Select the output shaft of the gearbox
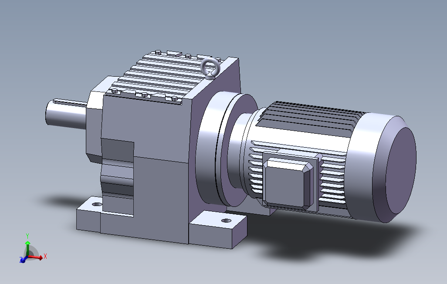 click(66, 114)
